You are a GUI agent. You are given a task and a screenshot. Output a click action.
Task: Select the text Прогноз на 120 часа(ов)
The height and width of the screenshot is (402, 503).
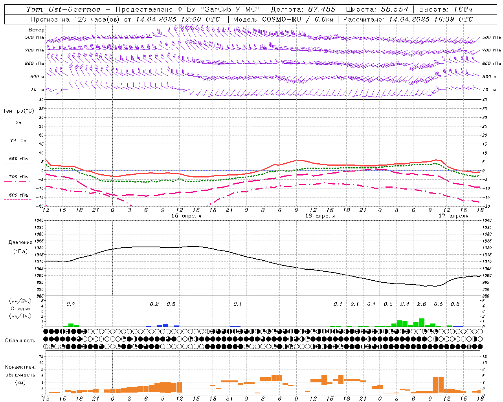(75, 19)
